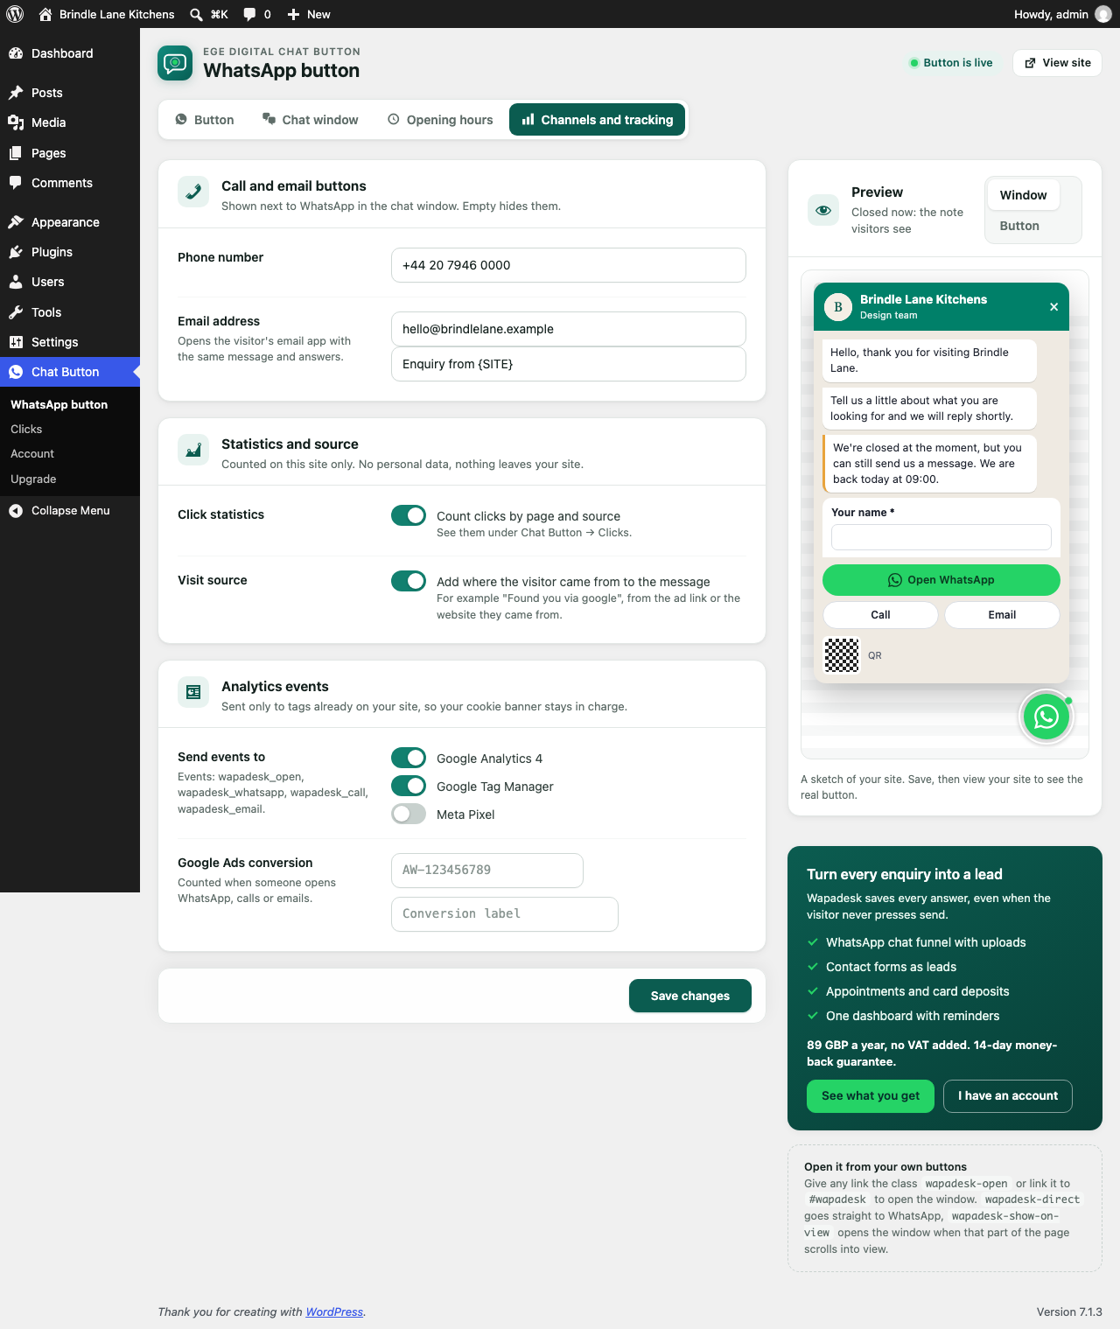Image resolution: width=1120 pixels, height=1329 pixels.
Task: Switch to the Opening hours tab
Action: click(440, 120)
